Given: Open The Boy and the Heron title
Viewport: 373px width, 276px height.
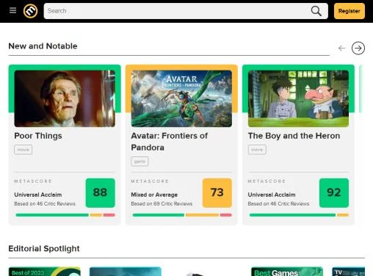Looking at the screenshot, I should pos(294,136).
